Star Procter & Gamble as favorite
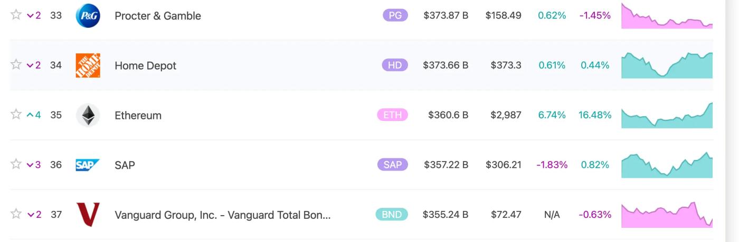Screen dimensions: 739x242 16,15
